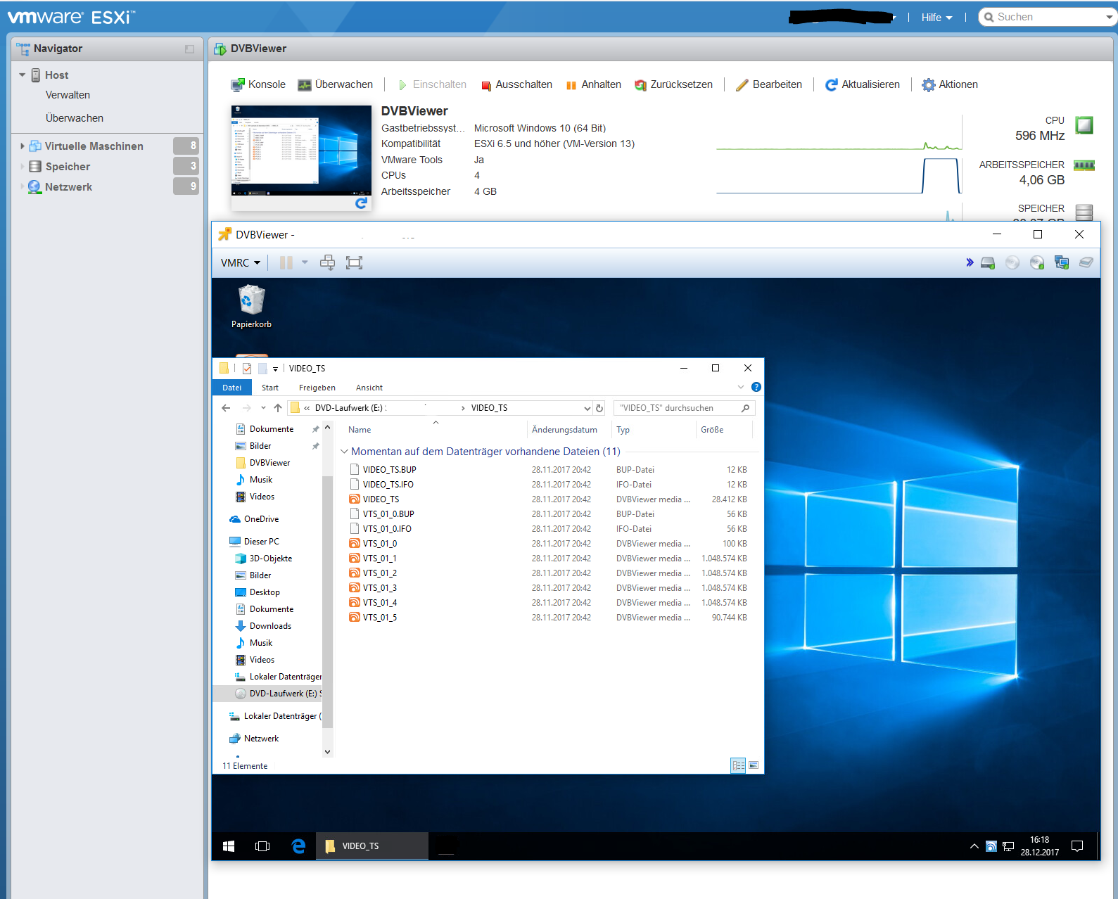Open the Windows notification center
Image resolution: width=1118 pixels, height=899 pixels.
[1077, 846]
